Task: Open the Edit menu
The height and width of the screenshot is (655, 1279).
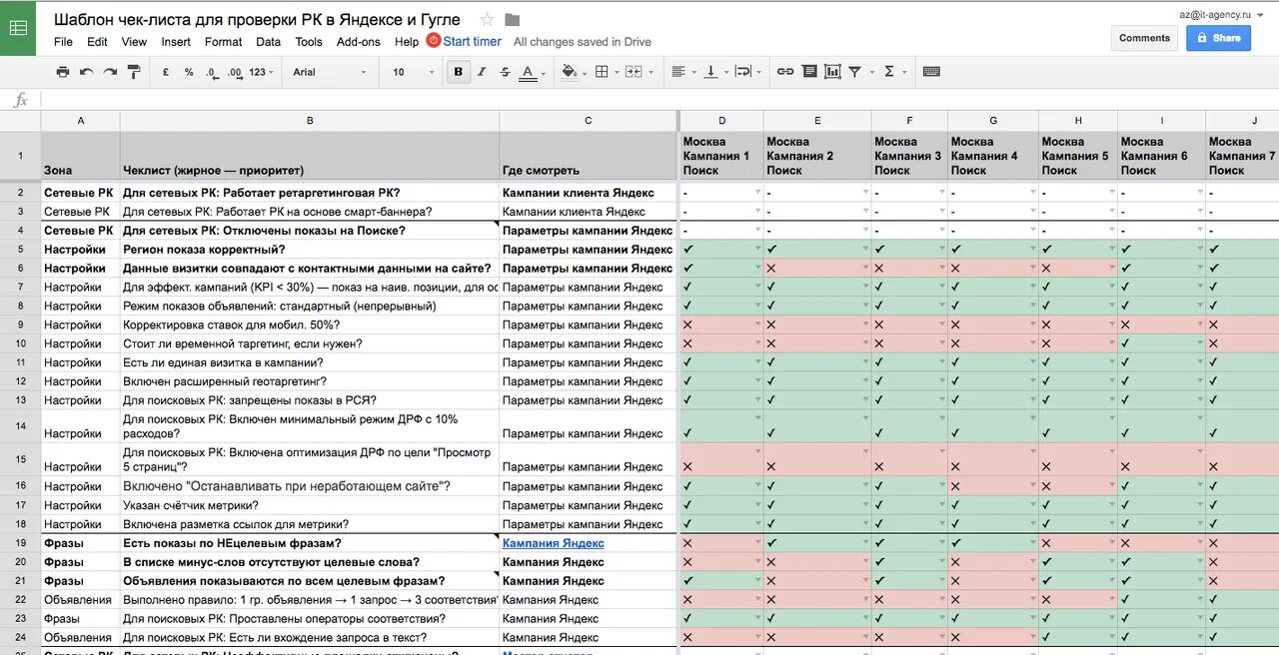Action: pos(97,42)
